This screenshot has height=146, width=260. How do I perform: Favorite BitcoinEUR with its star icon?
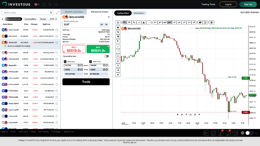(57, 36)
